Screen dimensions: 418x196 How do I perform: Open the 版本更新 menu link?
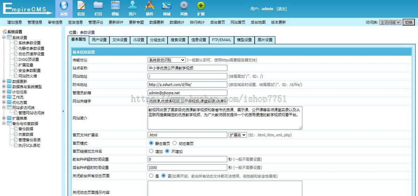pos(278,22)
